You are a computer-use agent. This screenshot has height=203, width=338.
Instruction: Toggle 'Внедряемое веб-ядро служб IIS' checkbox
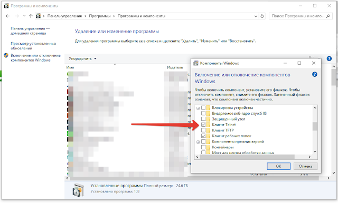(203, 113)
